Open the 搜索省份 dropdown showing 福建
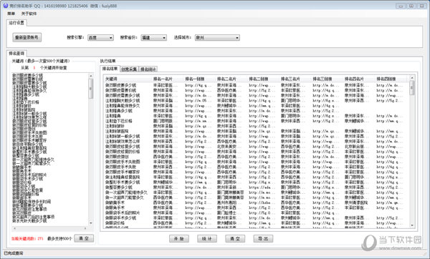 [153, 37]
